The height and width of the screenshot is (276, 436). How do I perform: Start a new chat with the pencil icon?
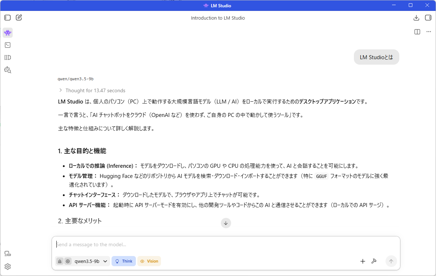[19, 17]
